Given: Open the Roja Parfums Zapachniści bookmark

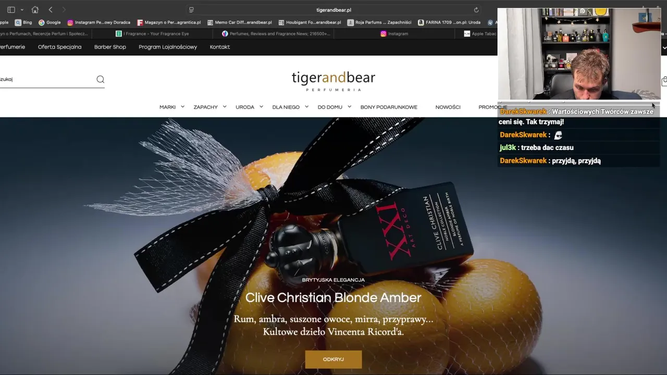Looking at the screenshot, I should pyautogui.click(x=379, y=22).
